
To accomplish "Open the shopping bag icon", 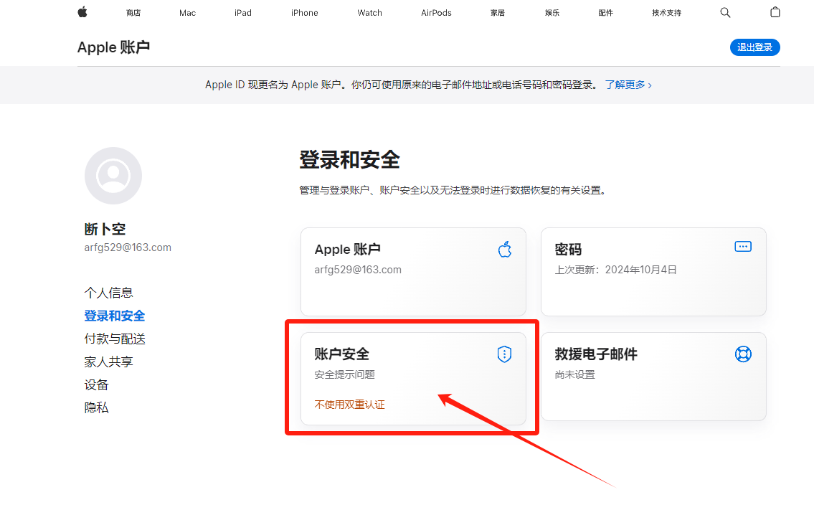I will pyautogui.click(x=775, y=12).
